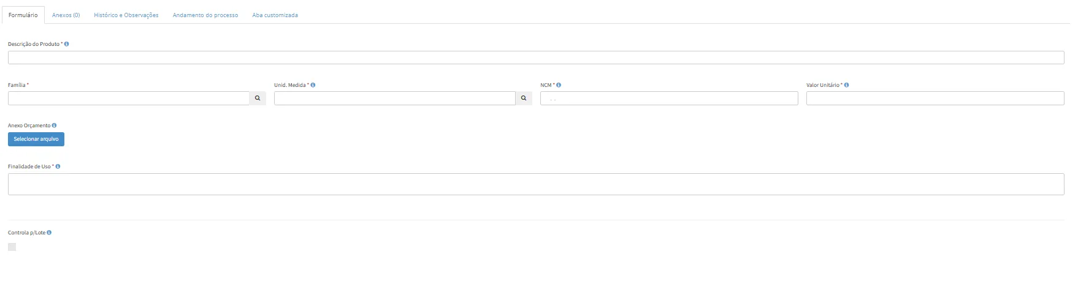This screenshot has height=284, width=1078.
Task: Click info icon next to Finalidade de Uso
Action: click(58, 166)
